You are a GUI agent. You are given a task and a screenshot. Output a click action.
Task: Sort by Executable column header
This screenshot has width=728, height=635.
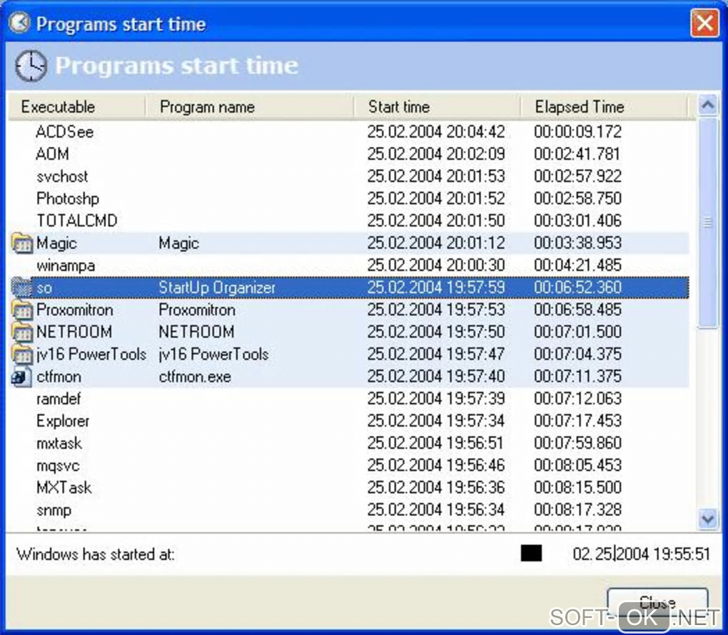point(76,107)
